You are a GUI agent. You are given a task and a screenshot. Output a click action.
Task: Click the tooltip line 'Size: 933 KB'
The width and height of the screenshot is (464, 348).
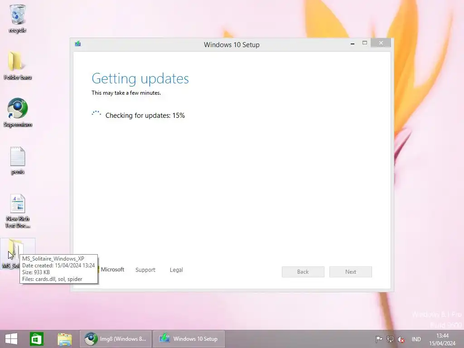36,272
